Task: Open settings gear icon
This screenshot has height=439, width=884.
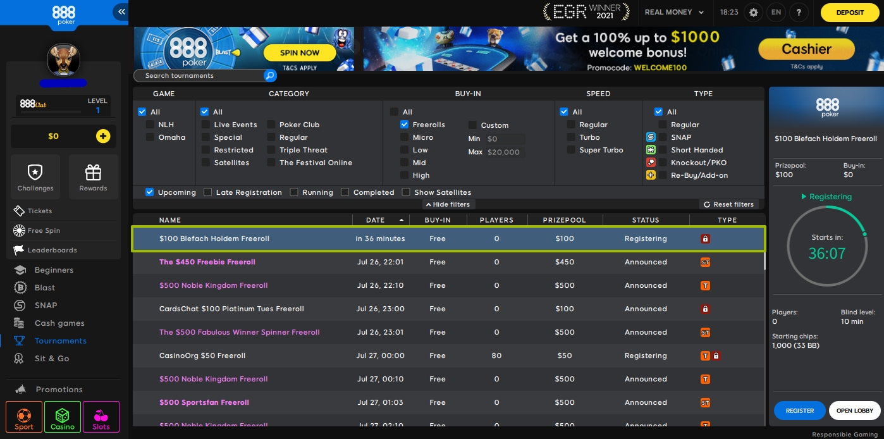Action: pos(753,12)
